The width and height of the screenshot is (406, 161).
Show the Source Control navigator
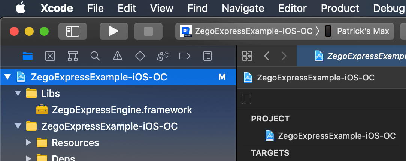50,56
